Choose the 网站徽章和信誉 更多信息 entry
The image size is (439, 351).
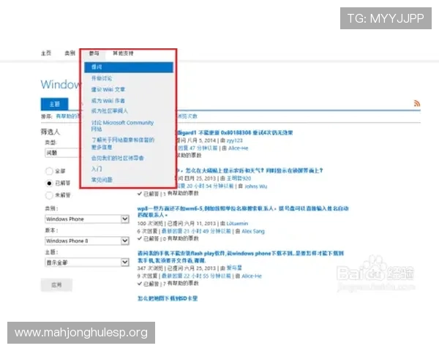click(x=123, y=143)
